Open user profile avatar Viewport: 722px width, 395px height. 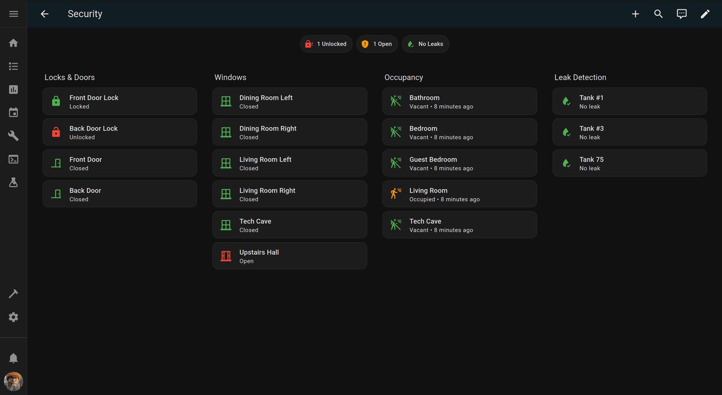[14, 381]
